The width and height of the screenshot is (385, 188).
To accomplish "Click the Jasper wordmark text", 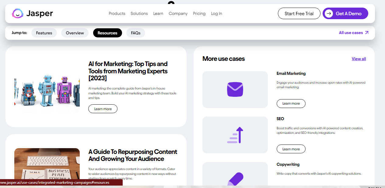I will point(40,13).
